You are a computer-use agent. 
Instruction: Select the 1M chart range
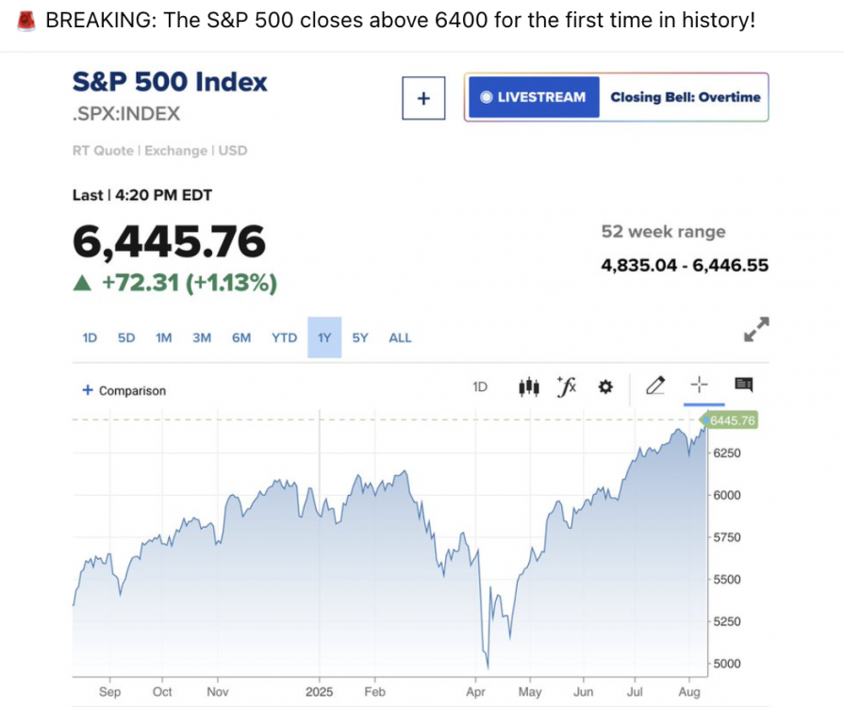[164, 337]
